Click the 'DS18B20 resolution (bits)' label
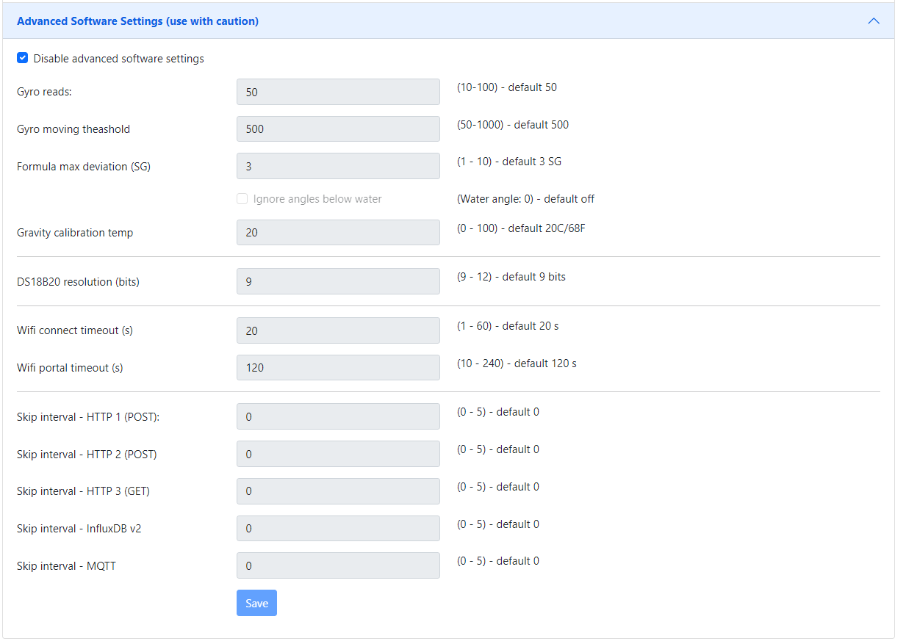The height and width of the screenshot is (644, 906). pyautogui.click(x=78, y=282)
